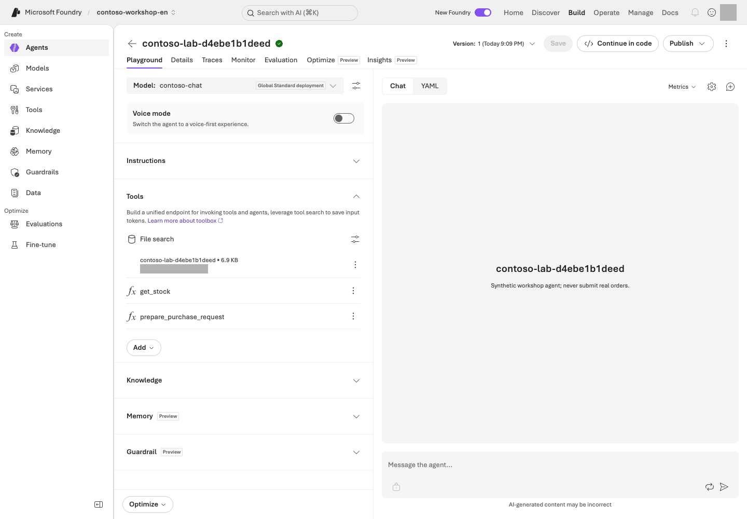
Task: Toggle Voice mode switch on
Action: (x=344, y=118)
